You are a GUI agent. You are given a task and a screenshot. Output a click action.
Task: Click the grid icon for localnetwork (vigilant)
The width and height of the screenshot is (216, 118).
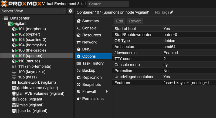(x=14, y=82)
